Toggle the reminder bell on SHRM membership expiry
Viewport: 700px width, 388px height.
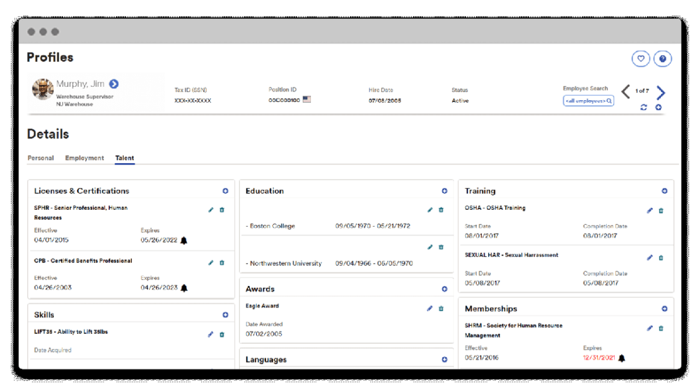[x=622, y=357]
